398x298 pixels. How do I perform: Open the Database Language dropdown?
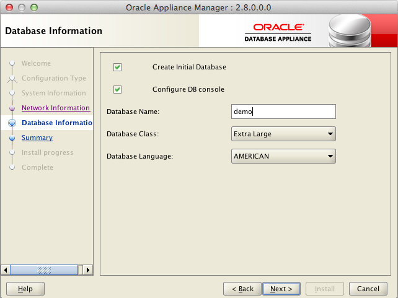(283, 156)
